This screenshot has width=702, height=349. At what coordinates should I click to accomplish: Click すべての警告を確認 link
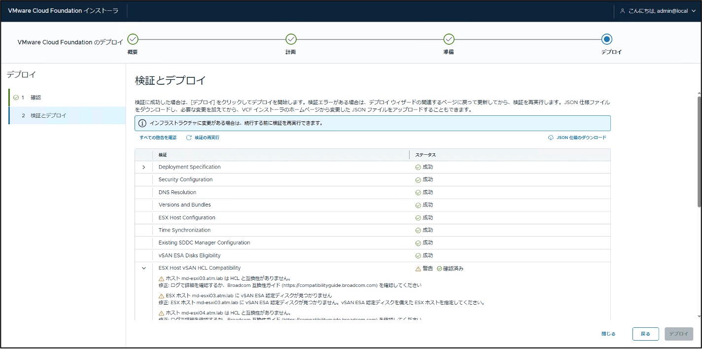pos(158,138)
